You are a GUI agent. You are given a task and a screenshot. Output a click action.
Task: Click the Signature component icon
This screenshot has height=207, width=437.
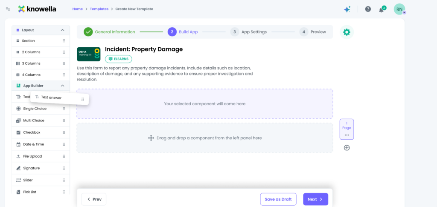tap(18, 168)
